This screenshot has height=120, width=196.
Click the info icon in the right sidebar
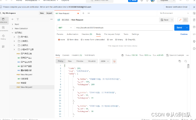(x=194, y=49)
